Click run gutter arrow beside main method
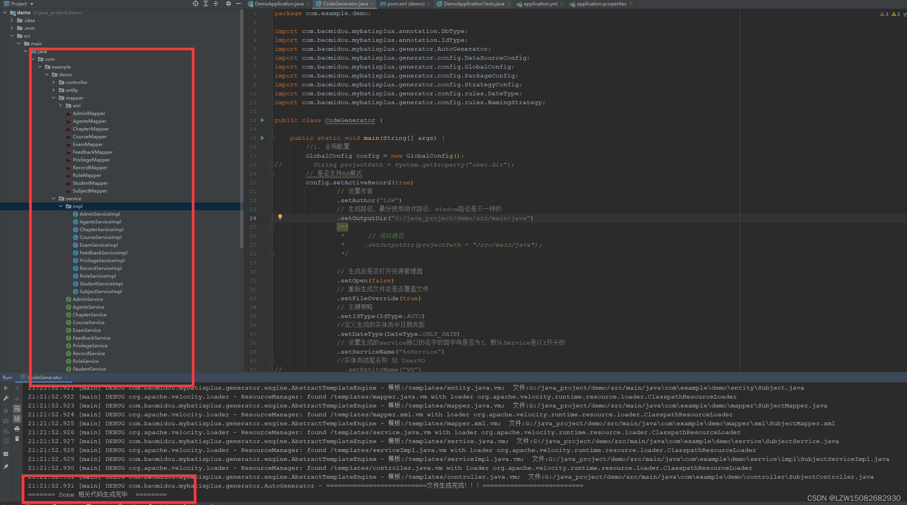Viewport: 907px width, 505px height. pyautogui.click(x=263, y=138)
